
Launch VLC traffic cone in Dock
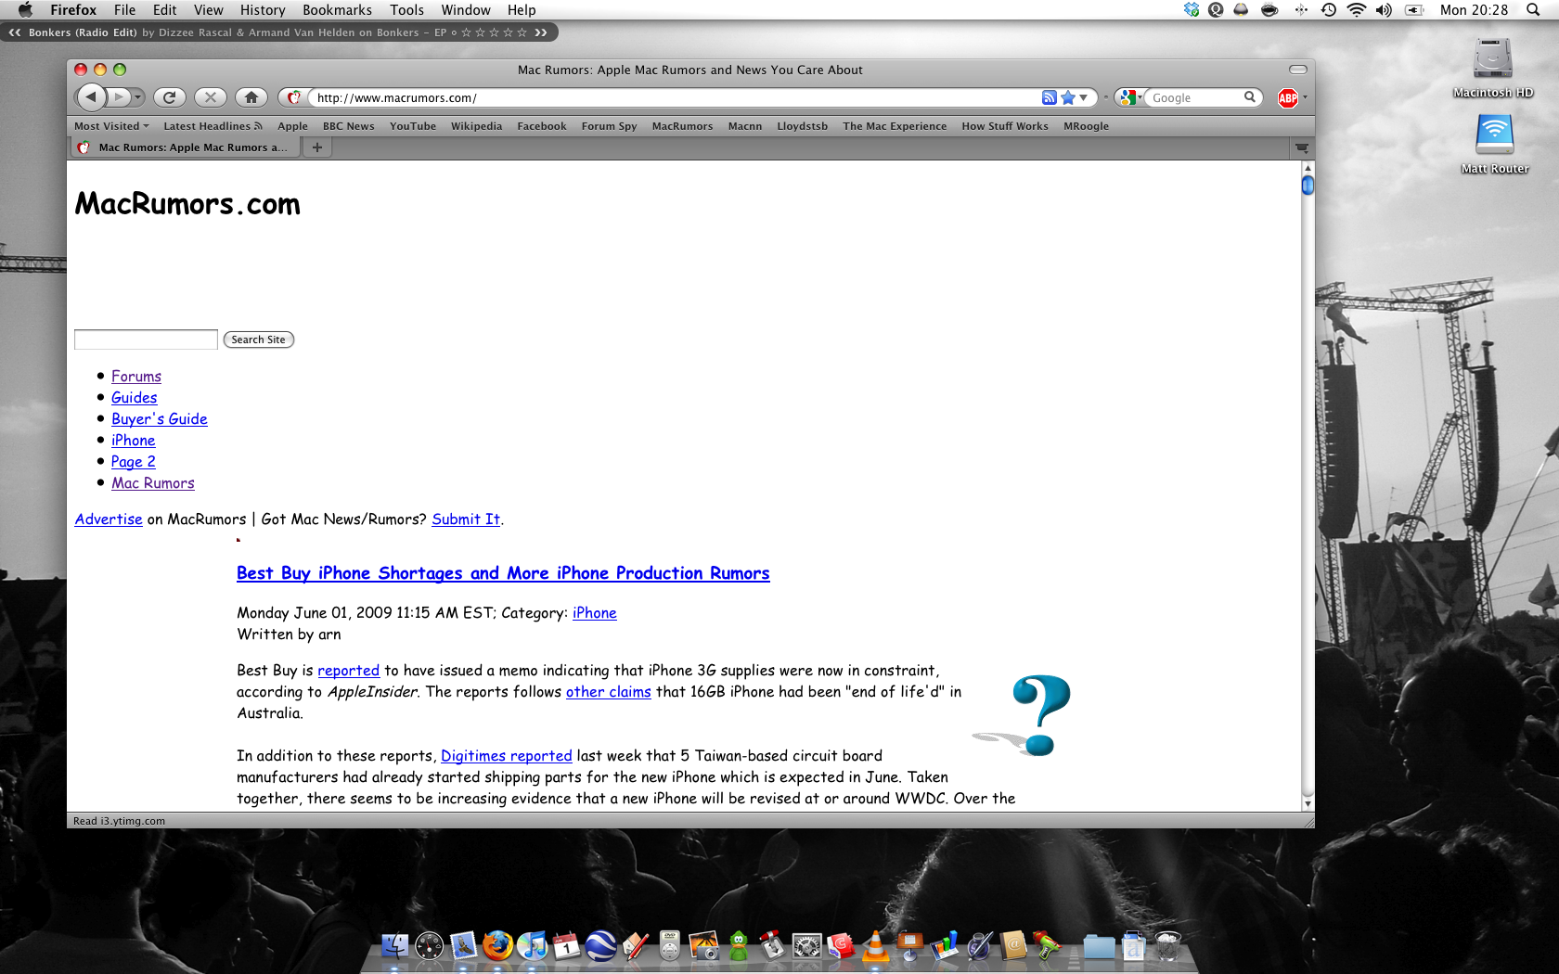(875, 945)
